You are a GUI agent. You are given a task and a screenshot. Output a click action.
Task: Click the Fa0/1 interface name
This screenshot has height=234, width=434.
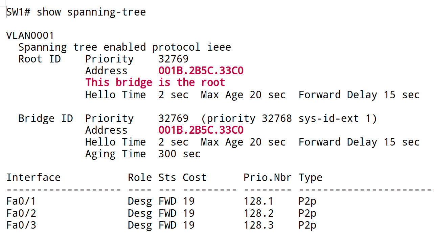pyautogui.click(x=21, y=201)
